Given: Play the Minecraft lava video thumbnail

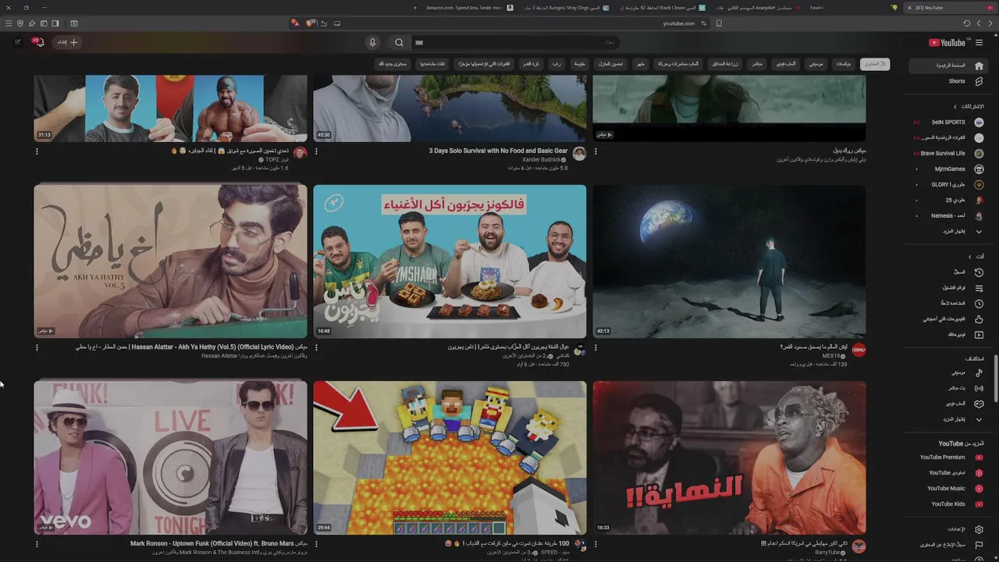Looking at the screenshot, I should coord(450,457).
